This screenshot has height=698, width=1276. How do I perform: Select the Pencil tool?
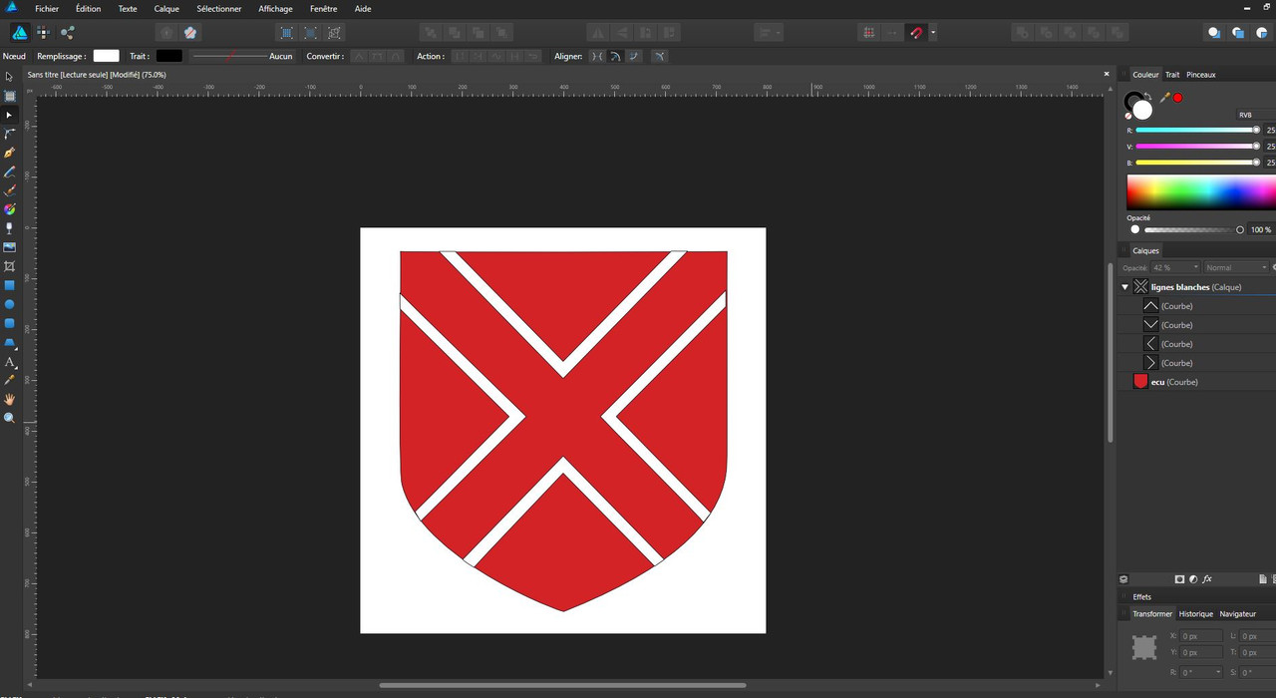(9, 172)
